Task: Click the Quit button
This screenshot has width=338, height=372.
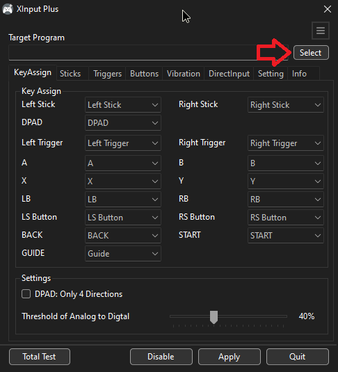Action: pos(298,357)
